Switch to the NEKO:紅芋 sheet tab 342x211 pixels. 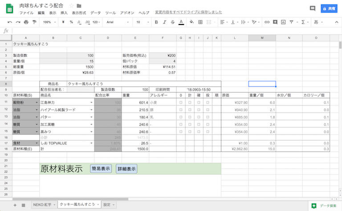43,205
